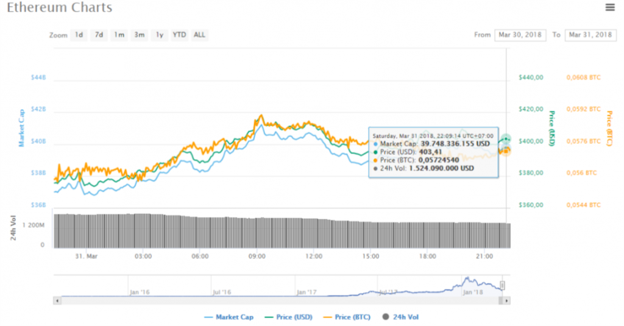Set zoom to 3m range
The width and height of the screenshot is (624, 326).
(139, 35)
